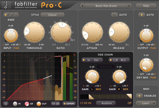This screenshot has width=159, height=108.
Task: Open the 48 dB display range selector
Action: (x=55, y=104)
